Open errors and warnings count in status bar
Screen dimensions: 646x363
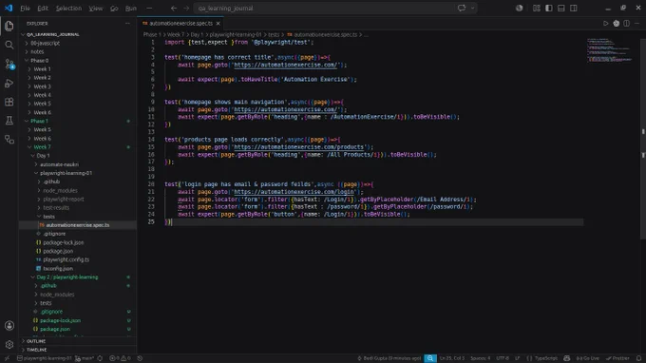120,358
